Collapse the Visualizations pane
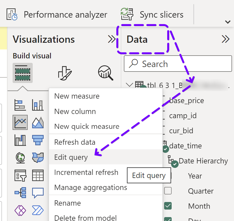The width and height of the screenshot is (234, 221). coord(112,39)
